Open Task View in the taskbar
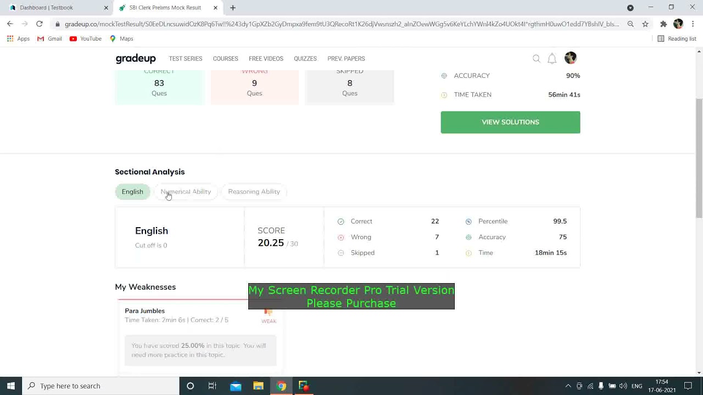The image size is (703, 395). 213,386
